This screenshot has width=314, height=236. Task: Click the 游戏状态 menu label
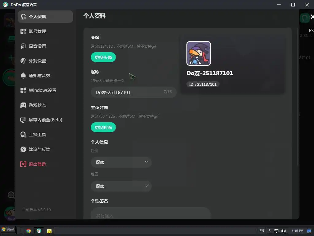37,105
